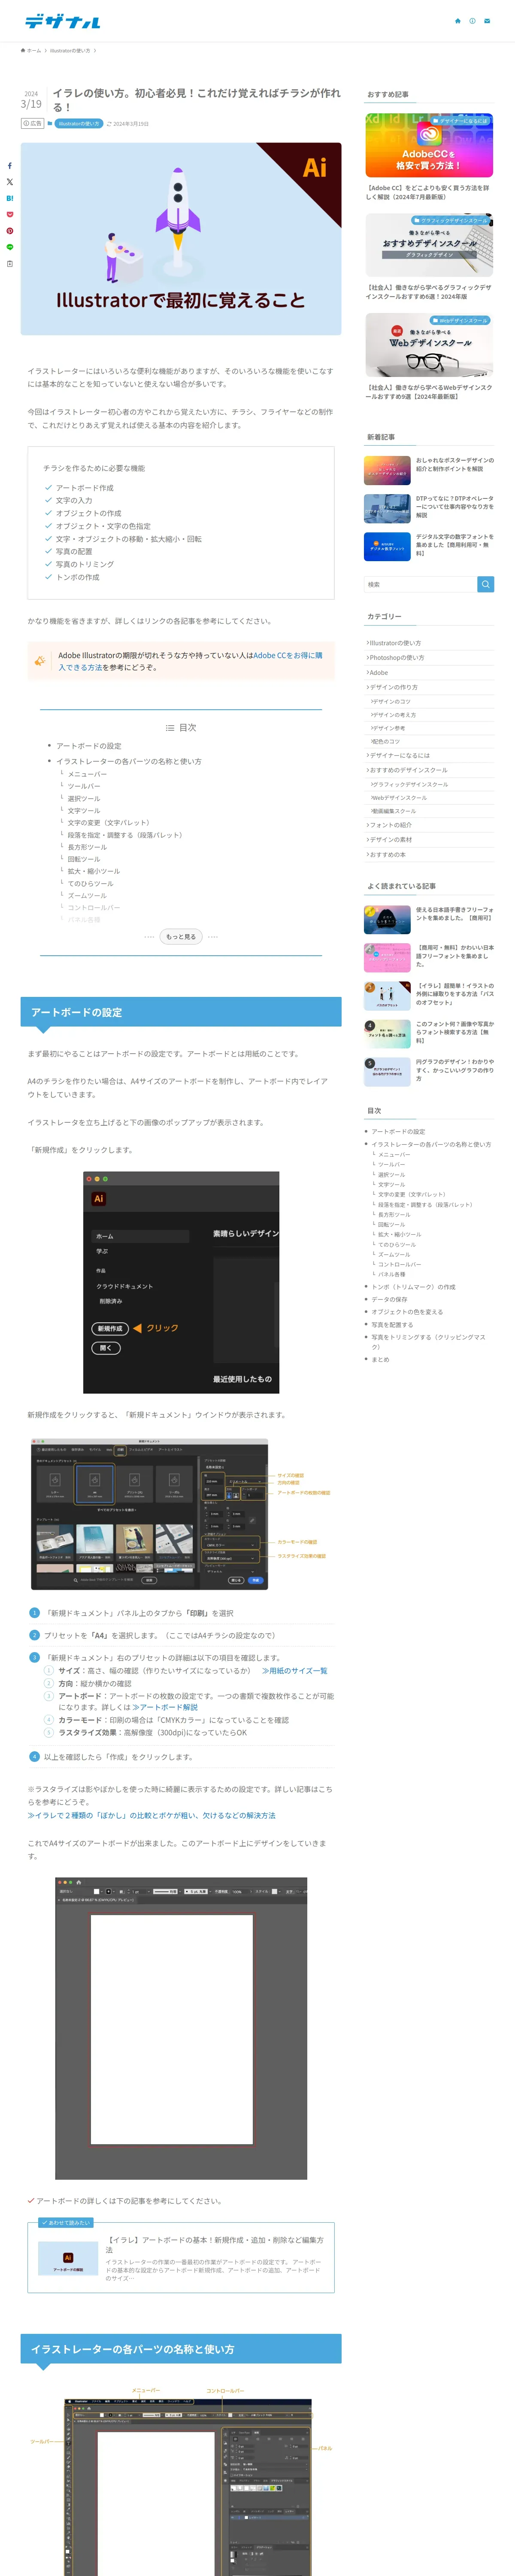
Task: Share the article via LINE icon
Action: pos(10,247)
